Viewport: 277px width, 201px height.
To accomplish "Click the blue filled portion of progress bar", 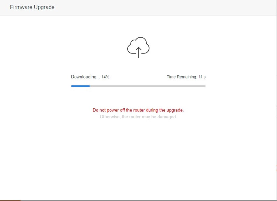I will coord(80,86).
